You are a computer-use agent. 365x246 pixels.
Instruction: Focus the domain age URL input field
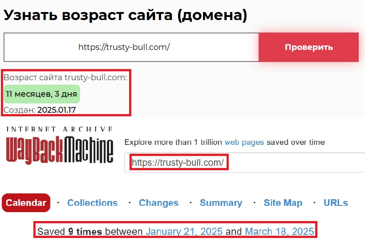click(x=131, y=47)
